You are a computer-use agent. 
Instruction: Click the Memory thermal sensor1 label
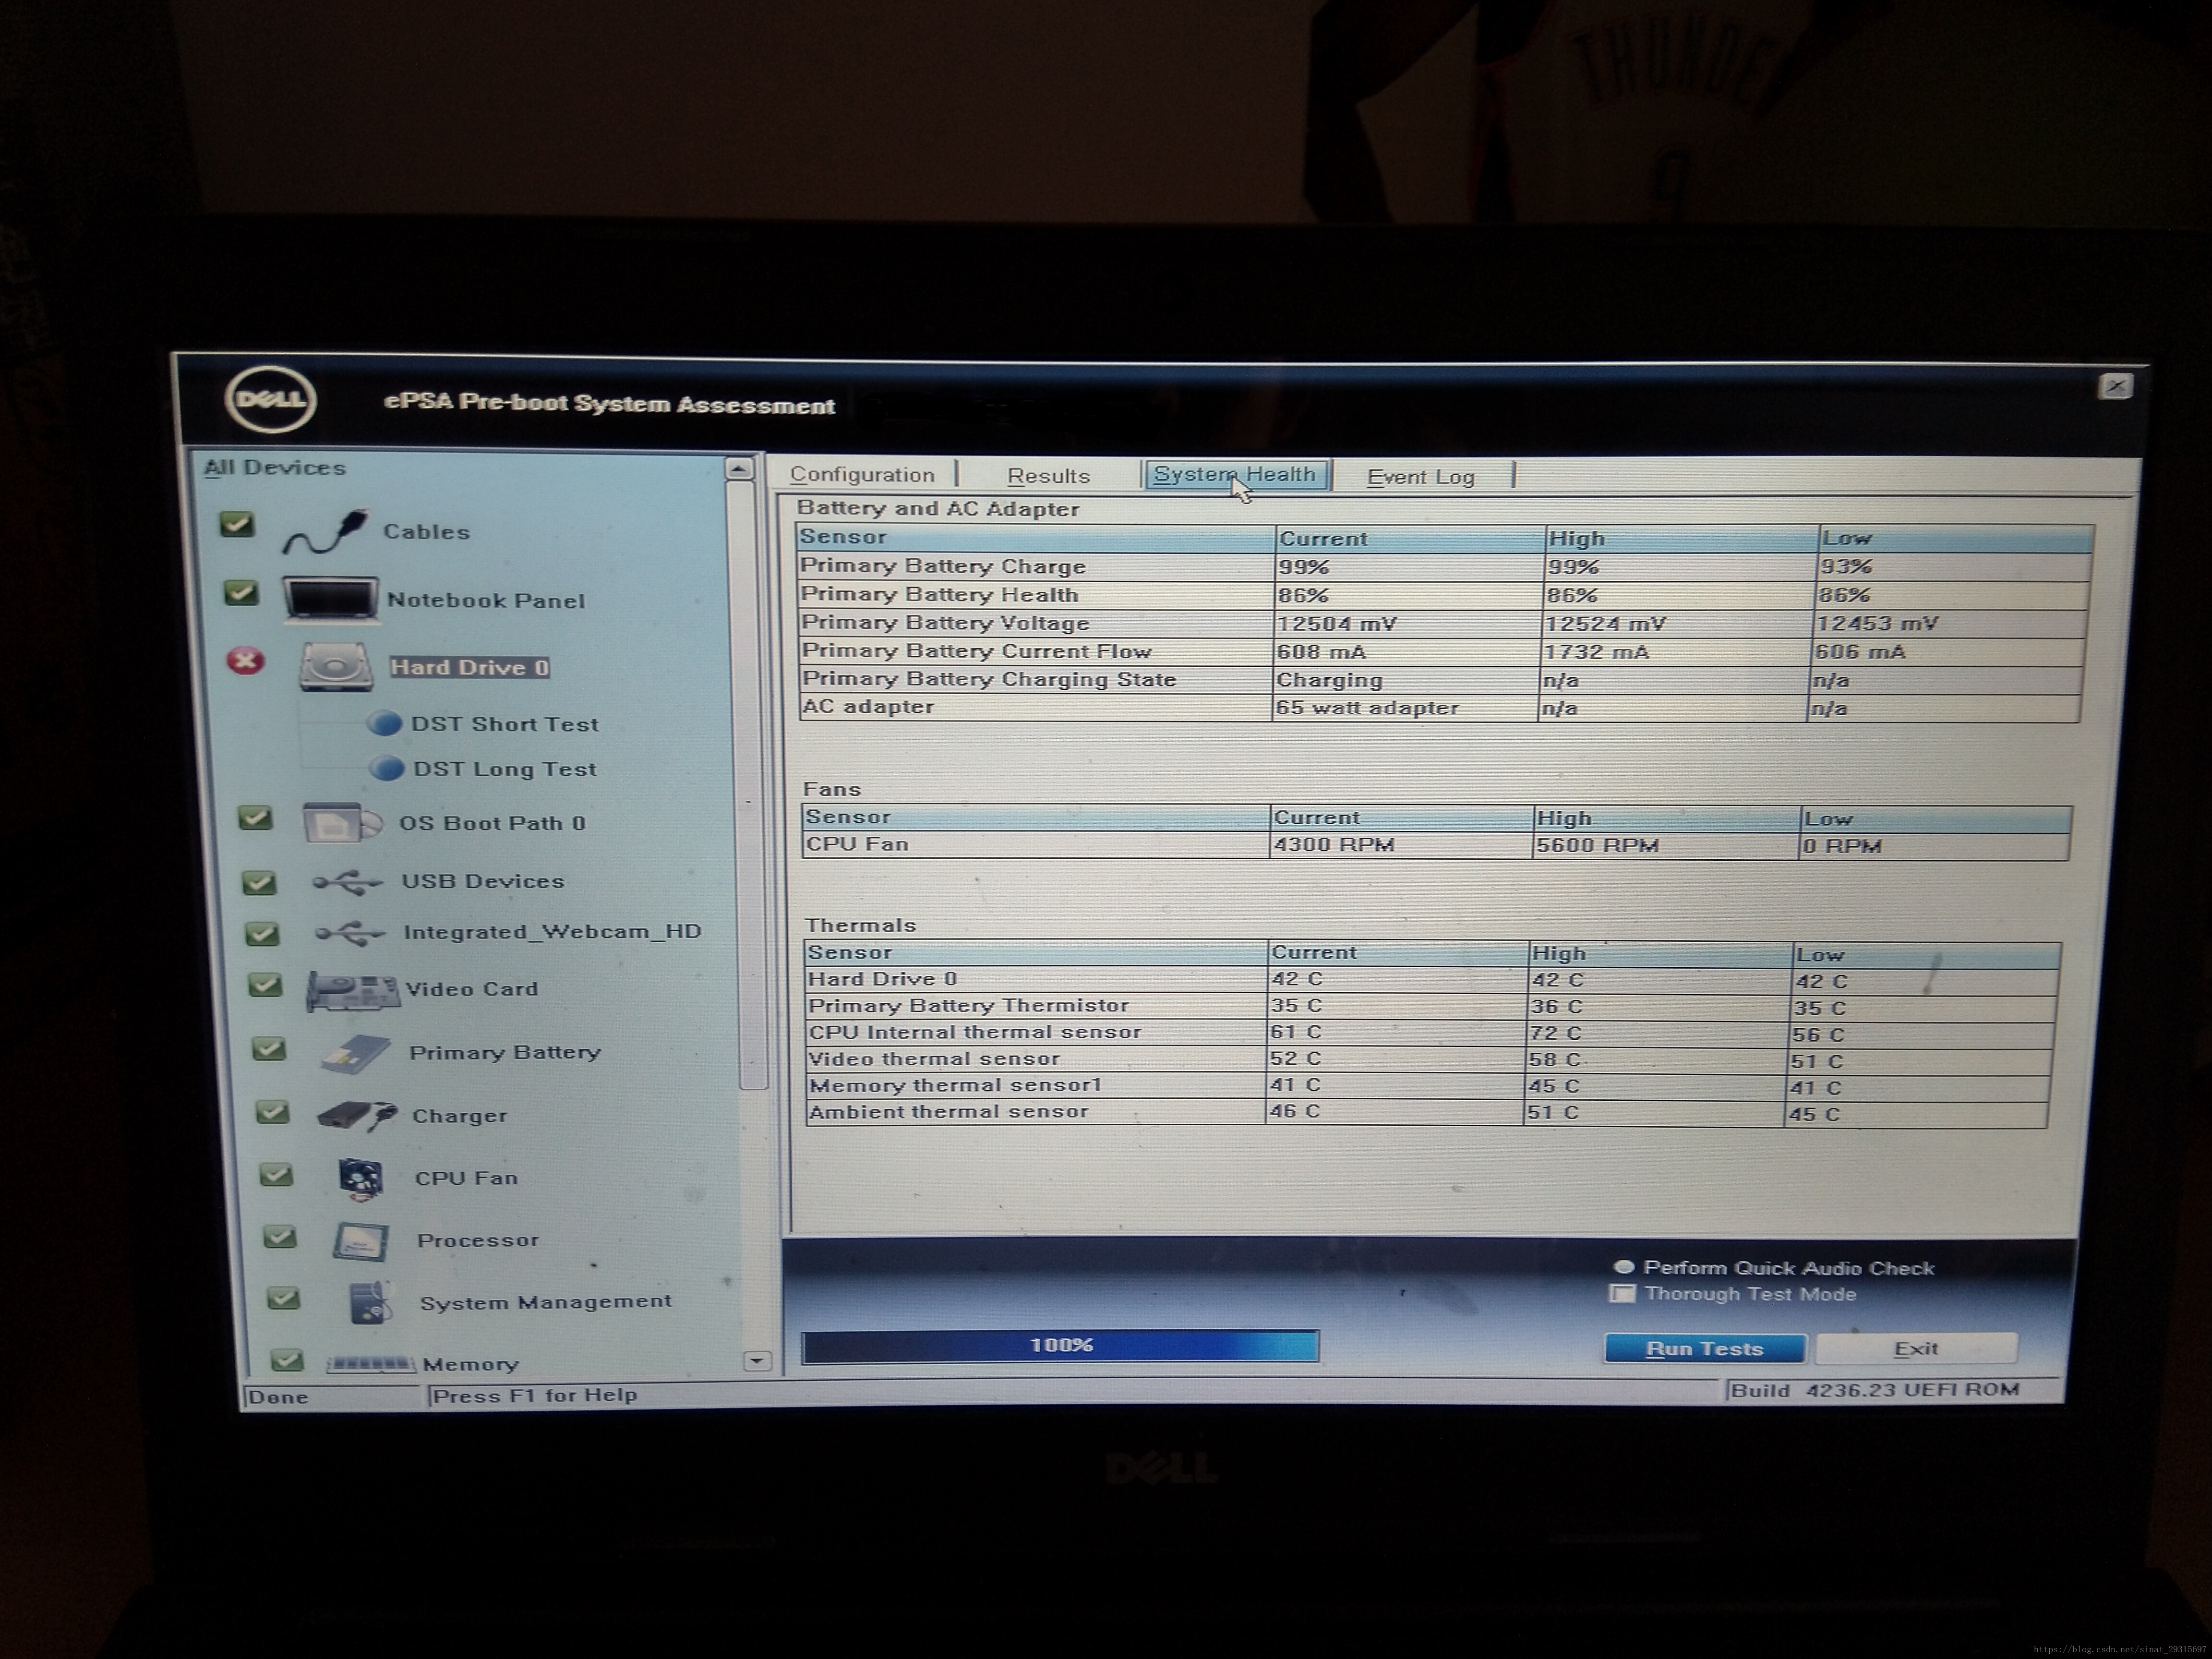tap(955, 1085)
